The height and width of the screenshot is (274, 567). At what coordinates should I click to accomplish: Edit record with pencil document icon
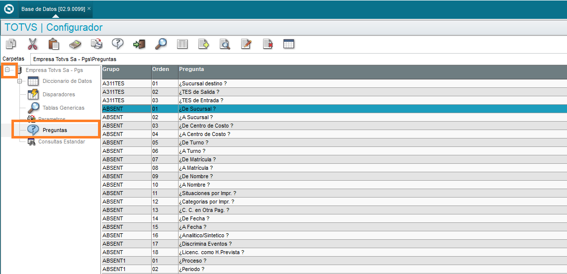tap(246, 44)
